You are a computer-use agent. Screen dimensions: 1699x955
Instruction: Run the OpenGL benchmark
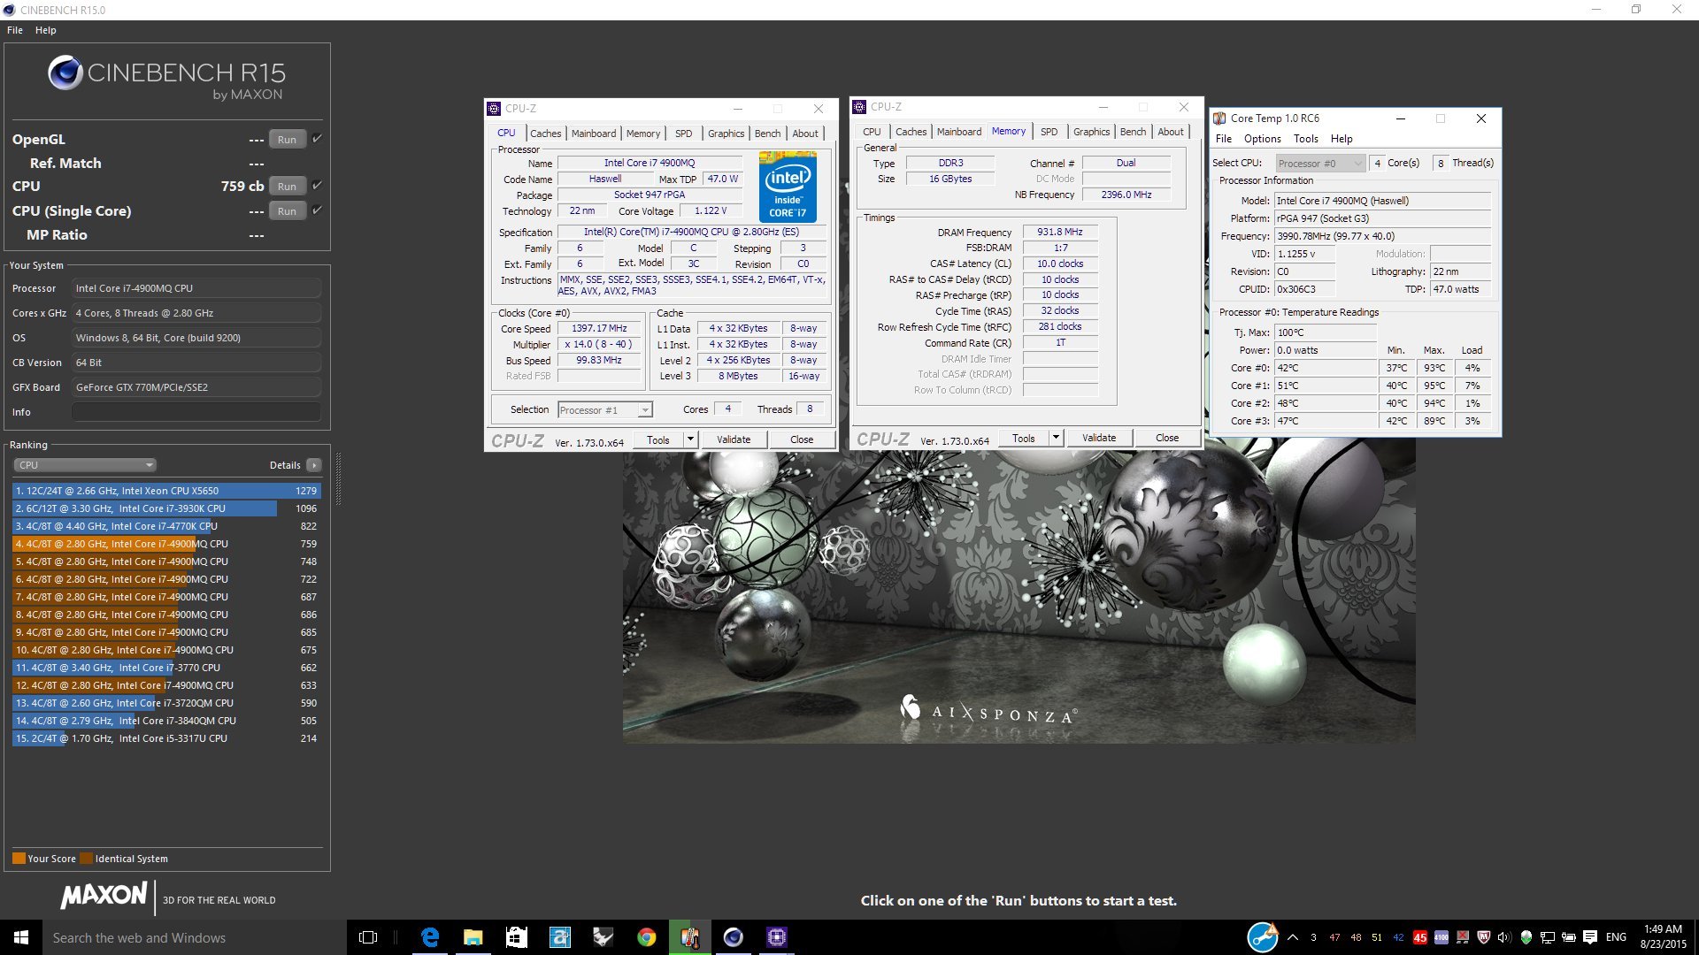(x=287, y=140)
